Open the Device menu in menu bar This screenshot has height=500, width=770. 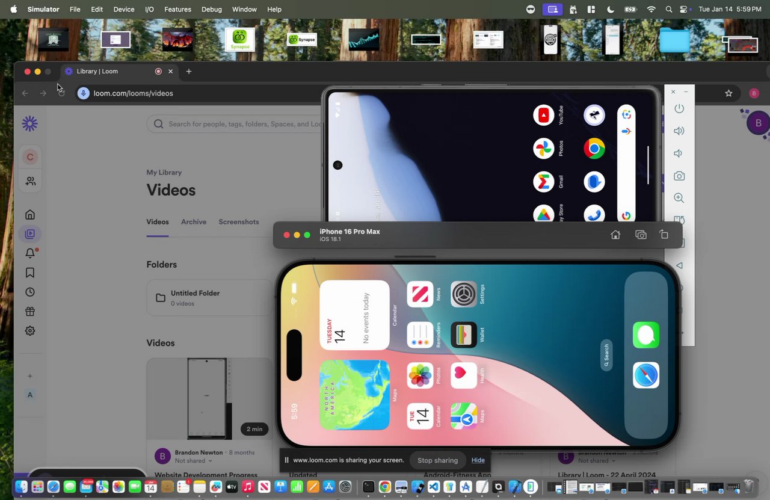[124, 10]
